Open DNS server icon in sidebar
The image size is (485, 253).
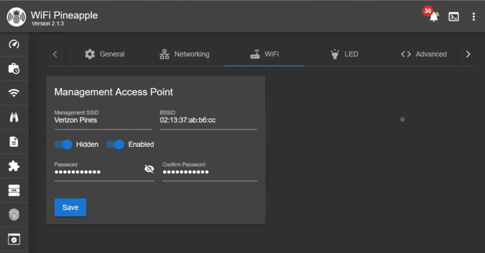point(14,190)
